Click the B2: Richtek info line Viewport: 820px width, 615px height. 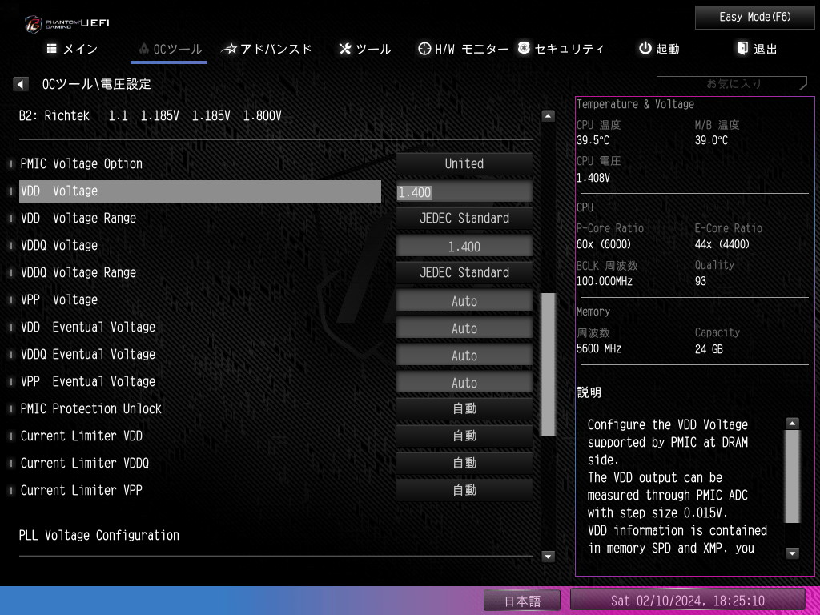tap(150, 115)
